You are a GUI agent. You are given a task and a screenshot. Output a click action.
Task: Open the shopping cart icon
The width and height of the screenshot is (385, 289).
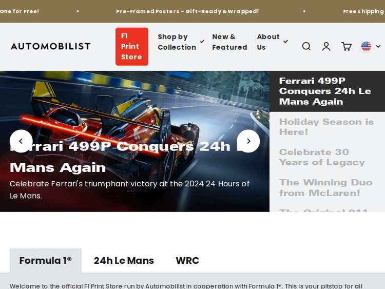click(x=346, y=46)
